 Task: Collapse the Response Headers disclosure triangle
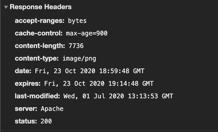(x=6, y=7)
